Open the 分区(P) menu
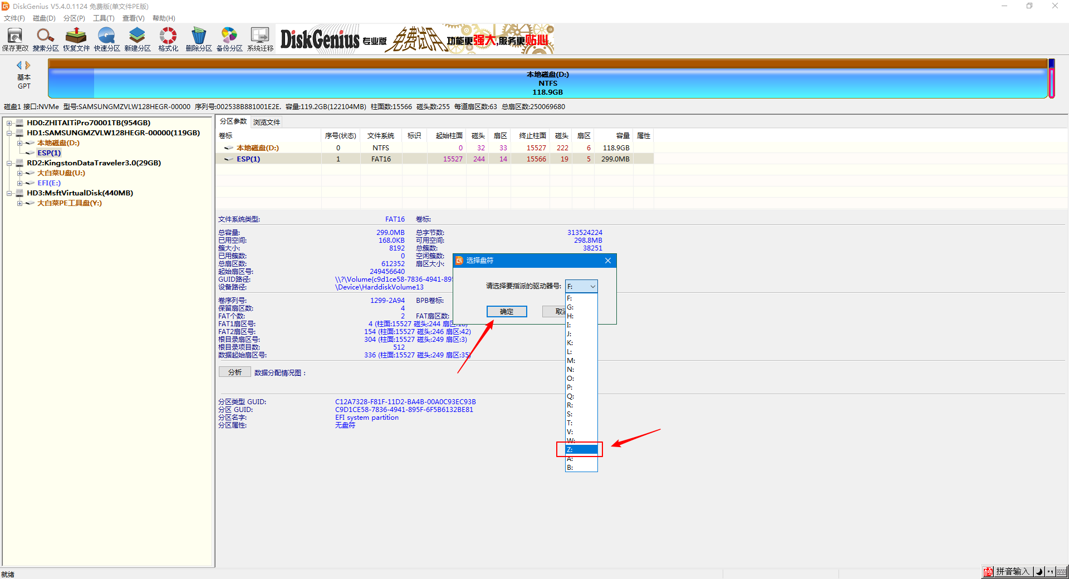The height and width of the screenshot is (579, 1069). [x=74, y=18]
